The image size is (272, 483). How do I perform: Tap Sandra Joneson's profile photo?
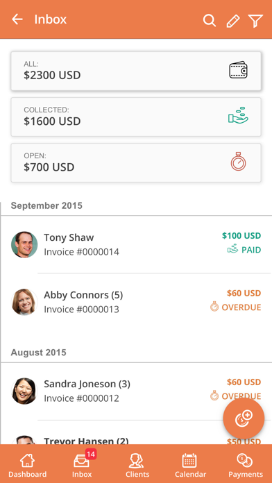coord(24,391)
